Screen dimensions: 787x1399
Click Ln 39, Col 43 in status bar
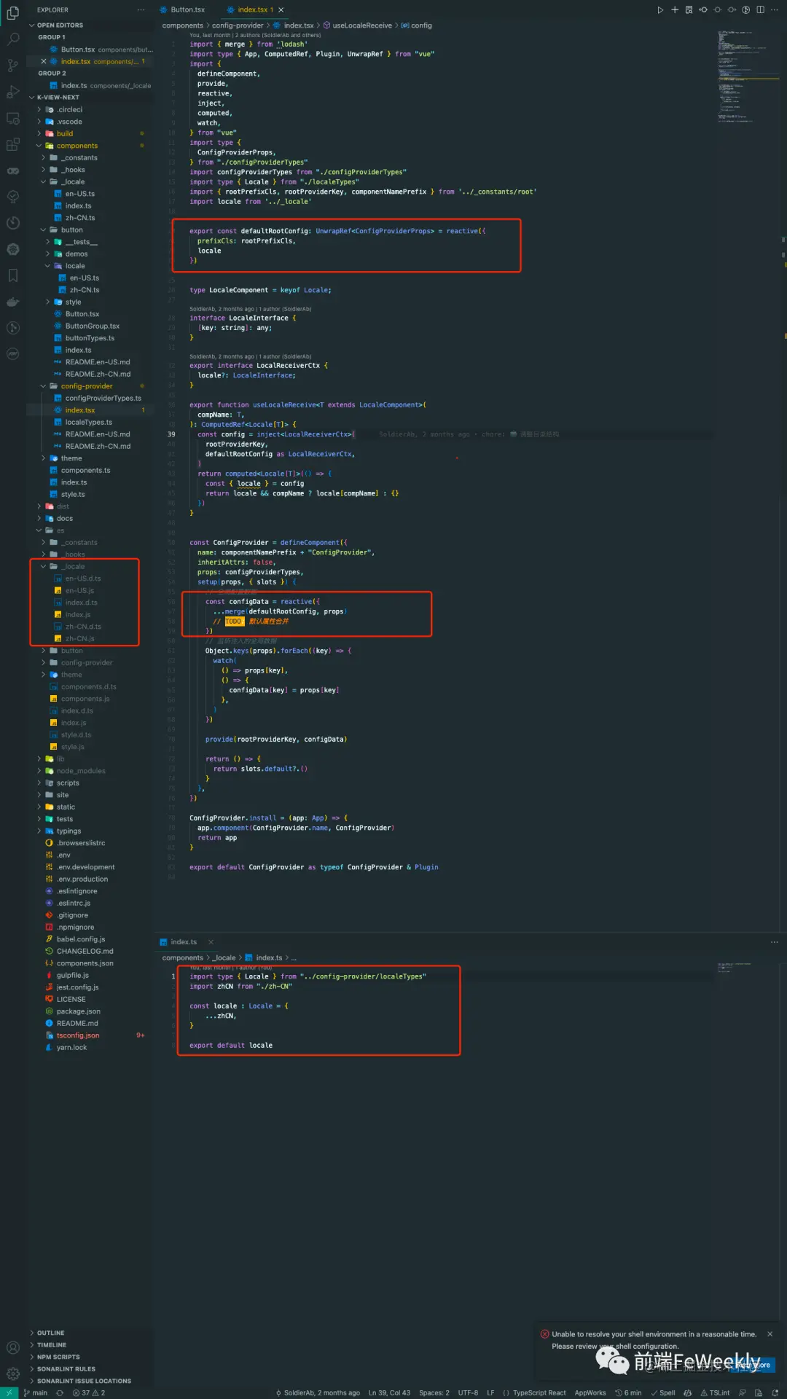(389, 1392)
